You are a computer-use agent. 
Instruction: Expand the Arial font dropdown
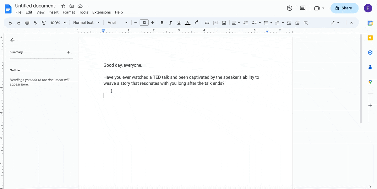117,23
